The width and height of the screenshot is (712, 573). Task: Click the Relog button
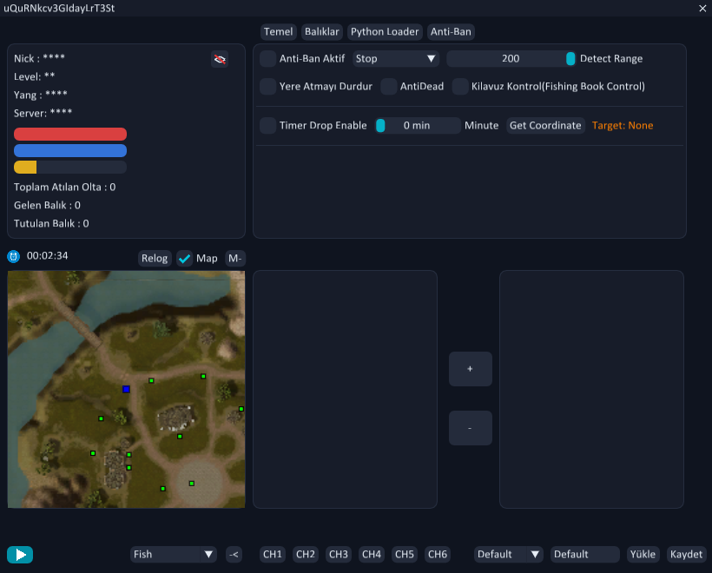[155, 259]
